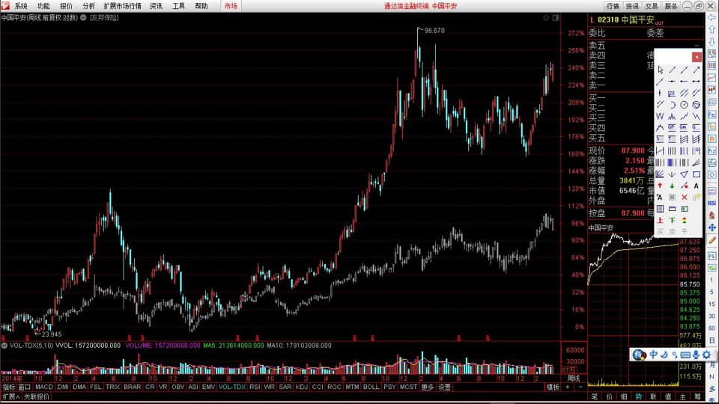Click the RSI icon in right sidebar
Screen dimensions: 719x404
[x=712, y=203]
